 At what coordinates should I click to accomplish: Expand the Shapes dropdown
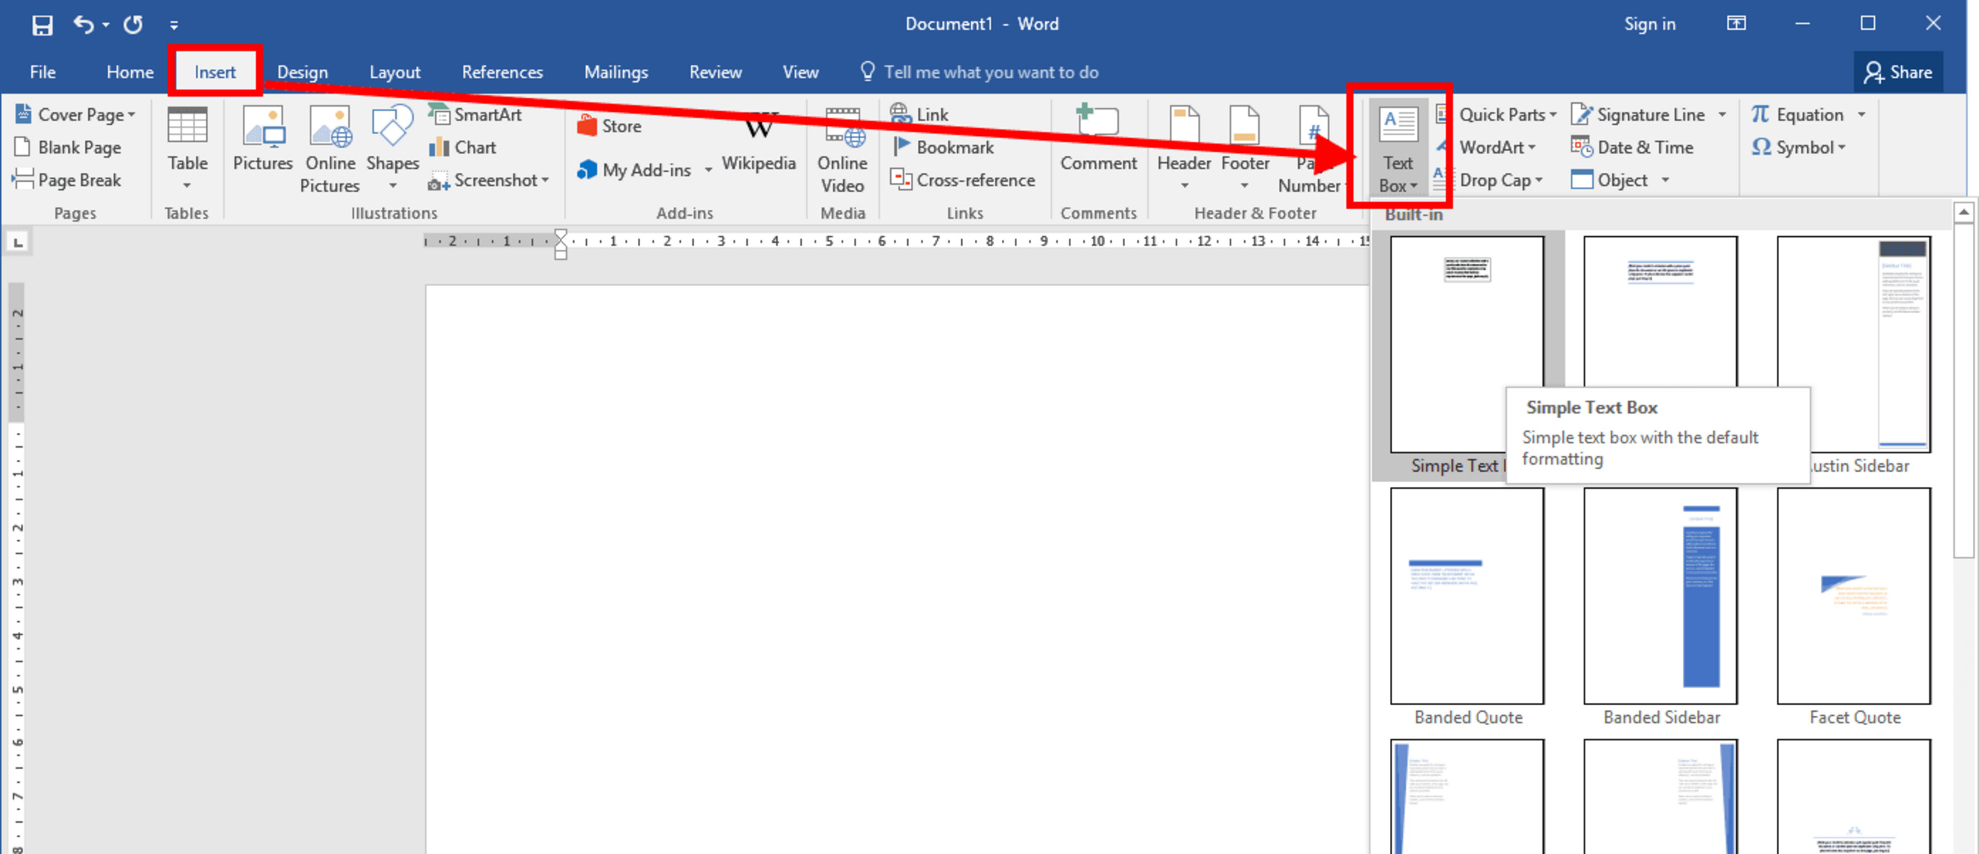click(392, 186)
